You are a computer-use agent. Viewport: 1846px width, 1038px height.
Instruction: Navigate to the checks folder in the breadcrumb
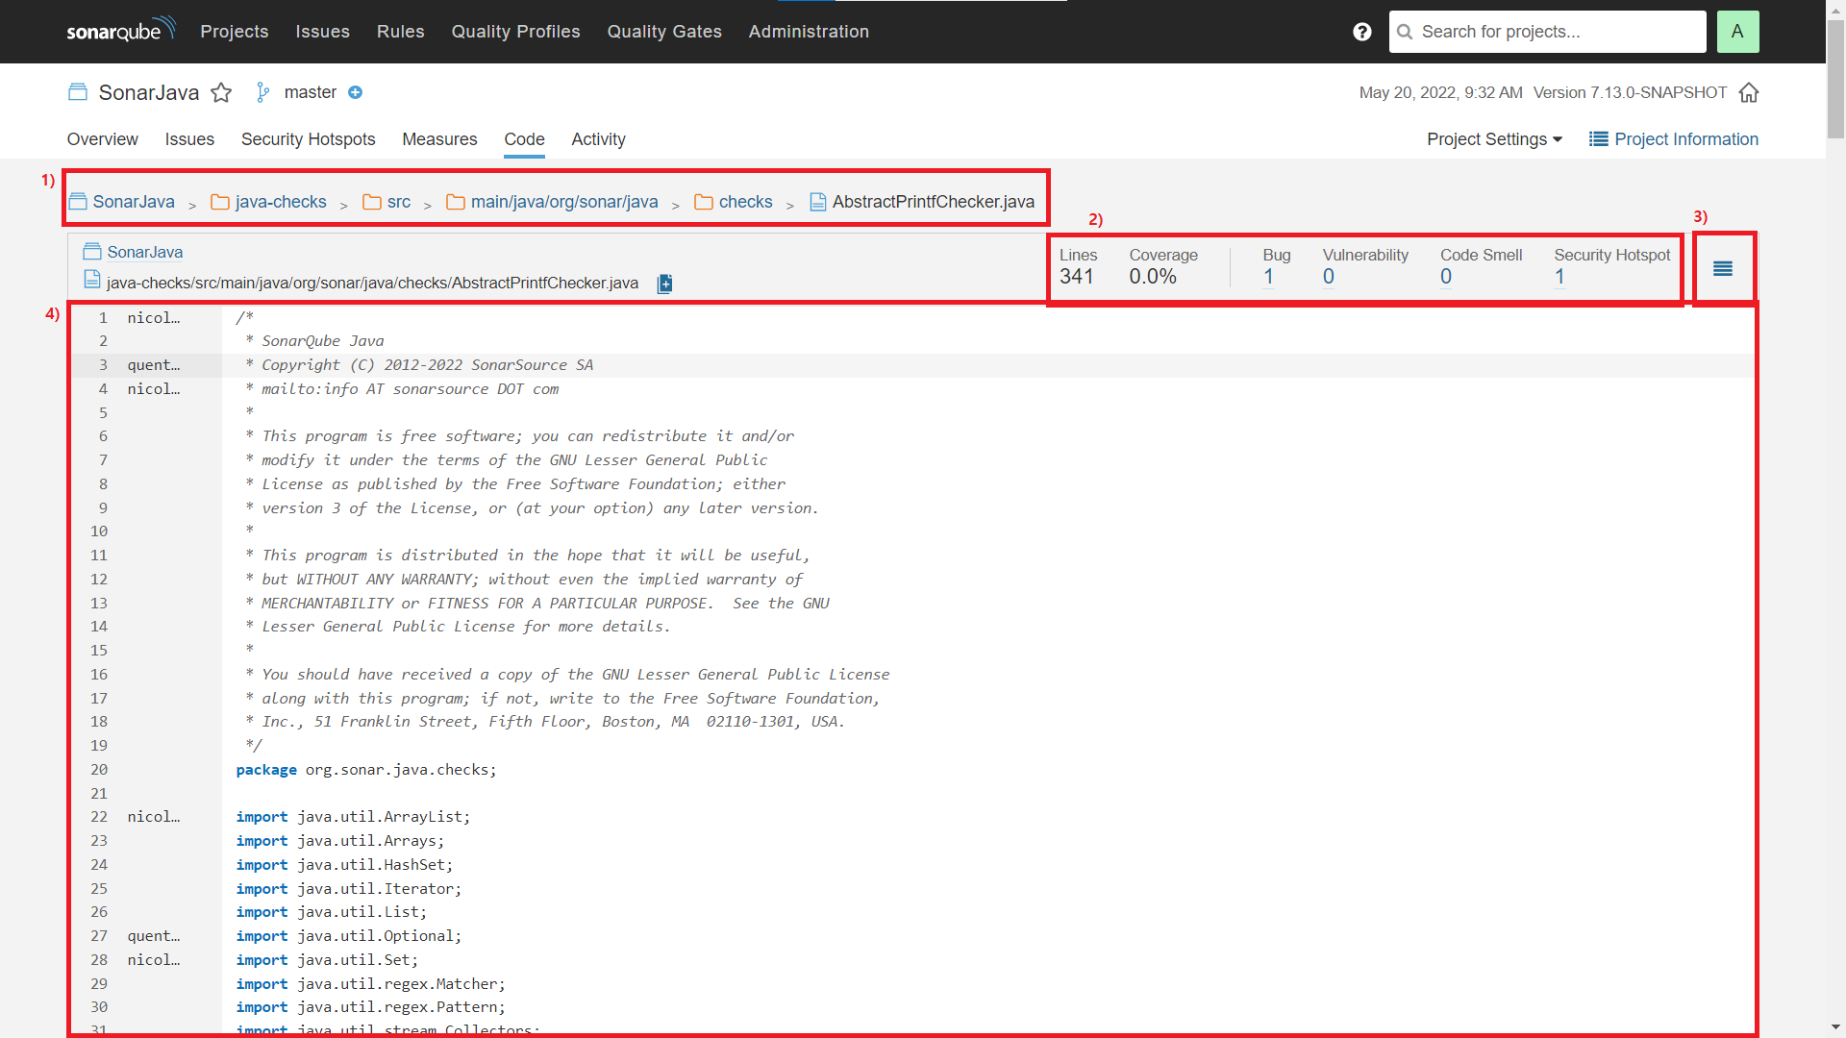(746, 202)
